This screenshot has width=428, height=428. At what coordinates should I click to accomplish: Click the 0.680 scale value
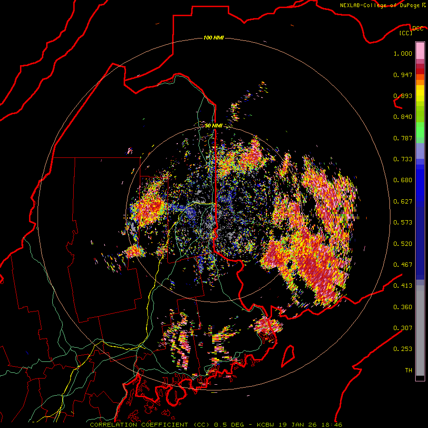coord(403,180)
